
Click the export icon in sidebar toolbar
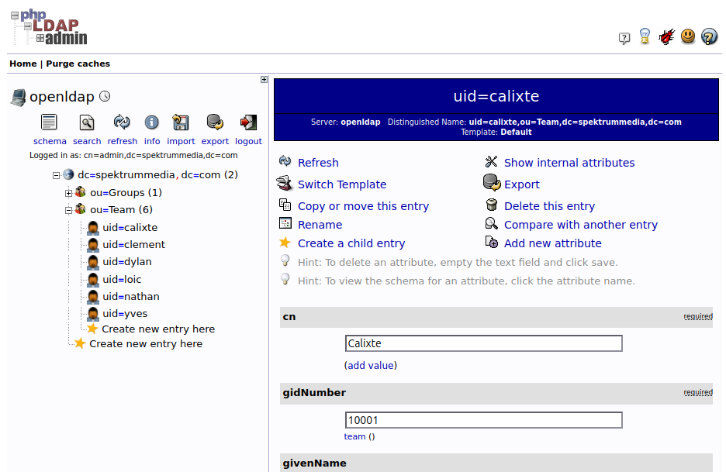click(215, 122)
